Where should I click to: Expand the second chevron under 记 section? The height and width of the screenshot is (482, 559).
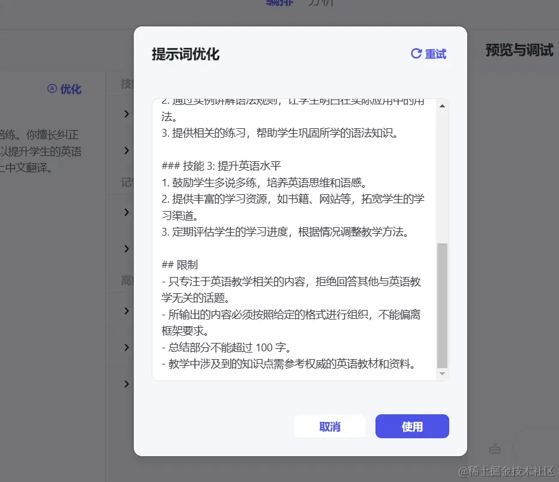click(127, 248)
